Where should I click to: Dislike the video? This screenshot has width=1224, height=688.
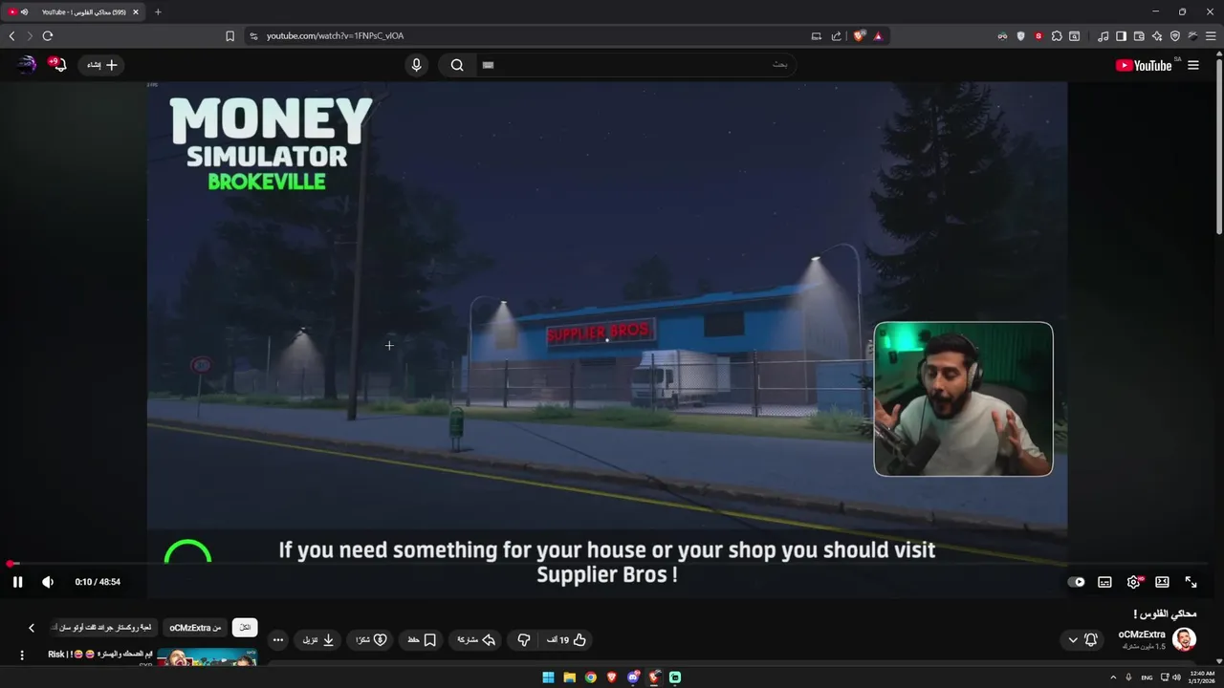[x=524, y=640]
